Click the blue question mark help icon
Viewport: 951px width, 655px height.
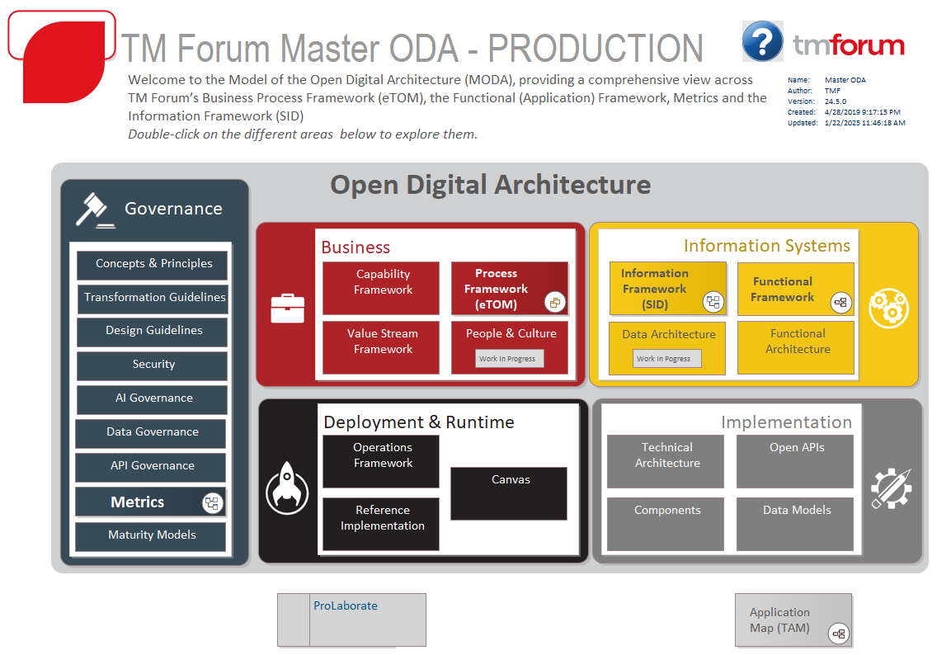coord(762,41)
